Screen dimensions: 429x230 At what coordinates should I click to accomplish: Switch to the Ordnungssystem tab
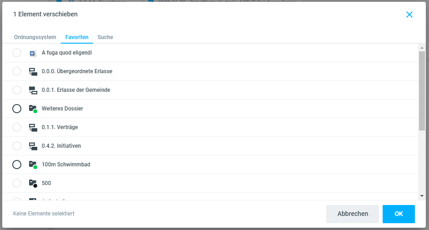(35, 37)
